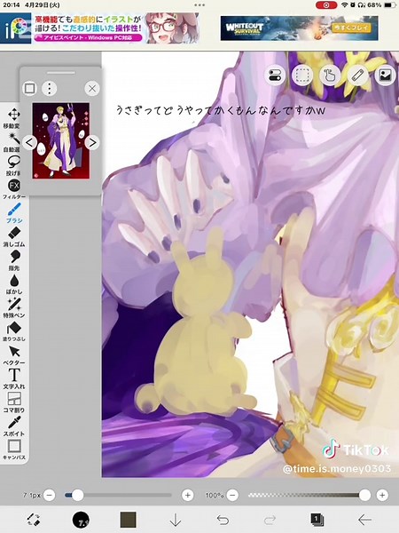Image resolution: width=399 pixels, height=533 pixels.
Task: Toggle the stabilizer hand icon on canvas
Action: click(x=330, y=75)
